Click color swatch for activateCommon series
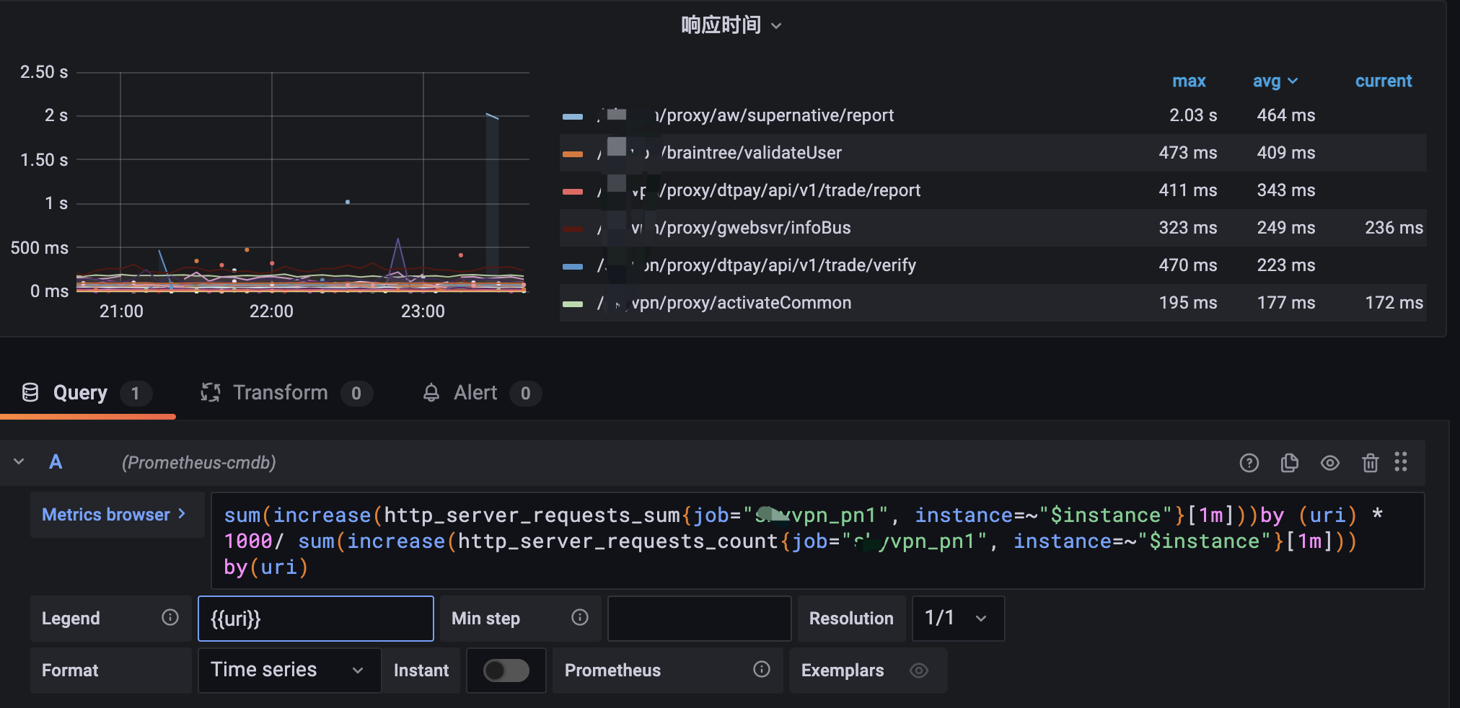 573,304
